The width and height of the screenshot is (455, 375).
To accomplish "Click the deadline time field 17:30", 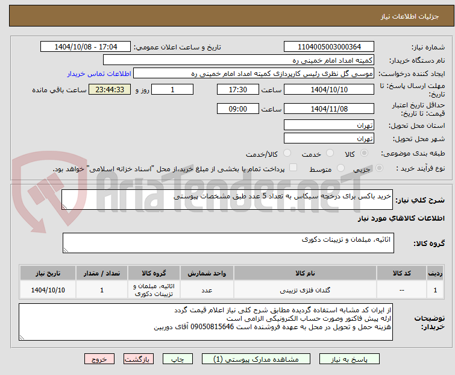I will coord(237,89).
